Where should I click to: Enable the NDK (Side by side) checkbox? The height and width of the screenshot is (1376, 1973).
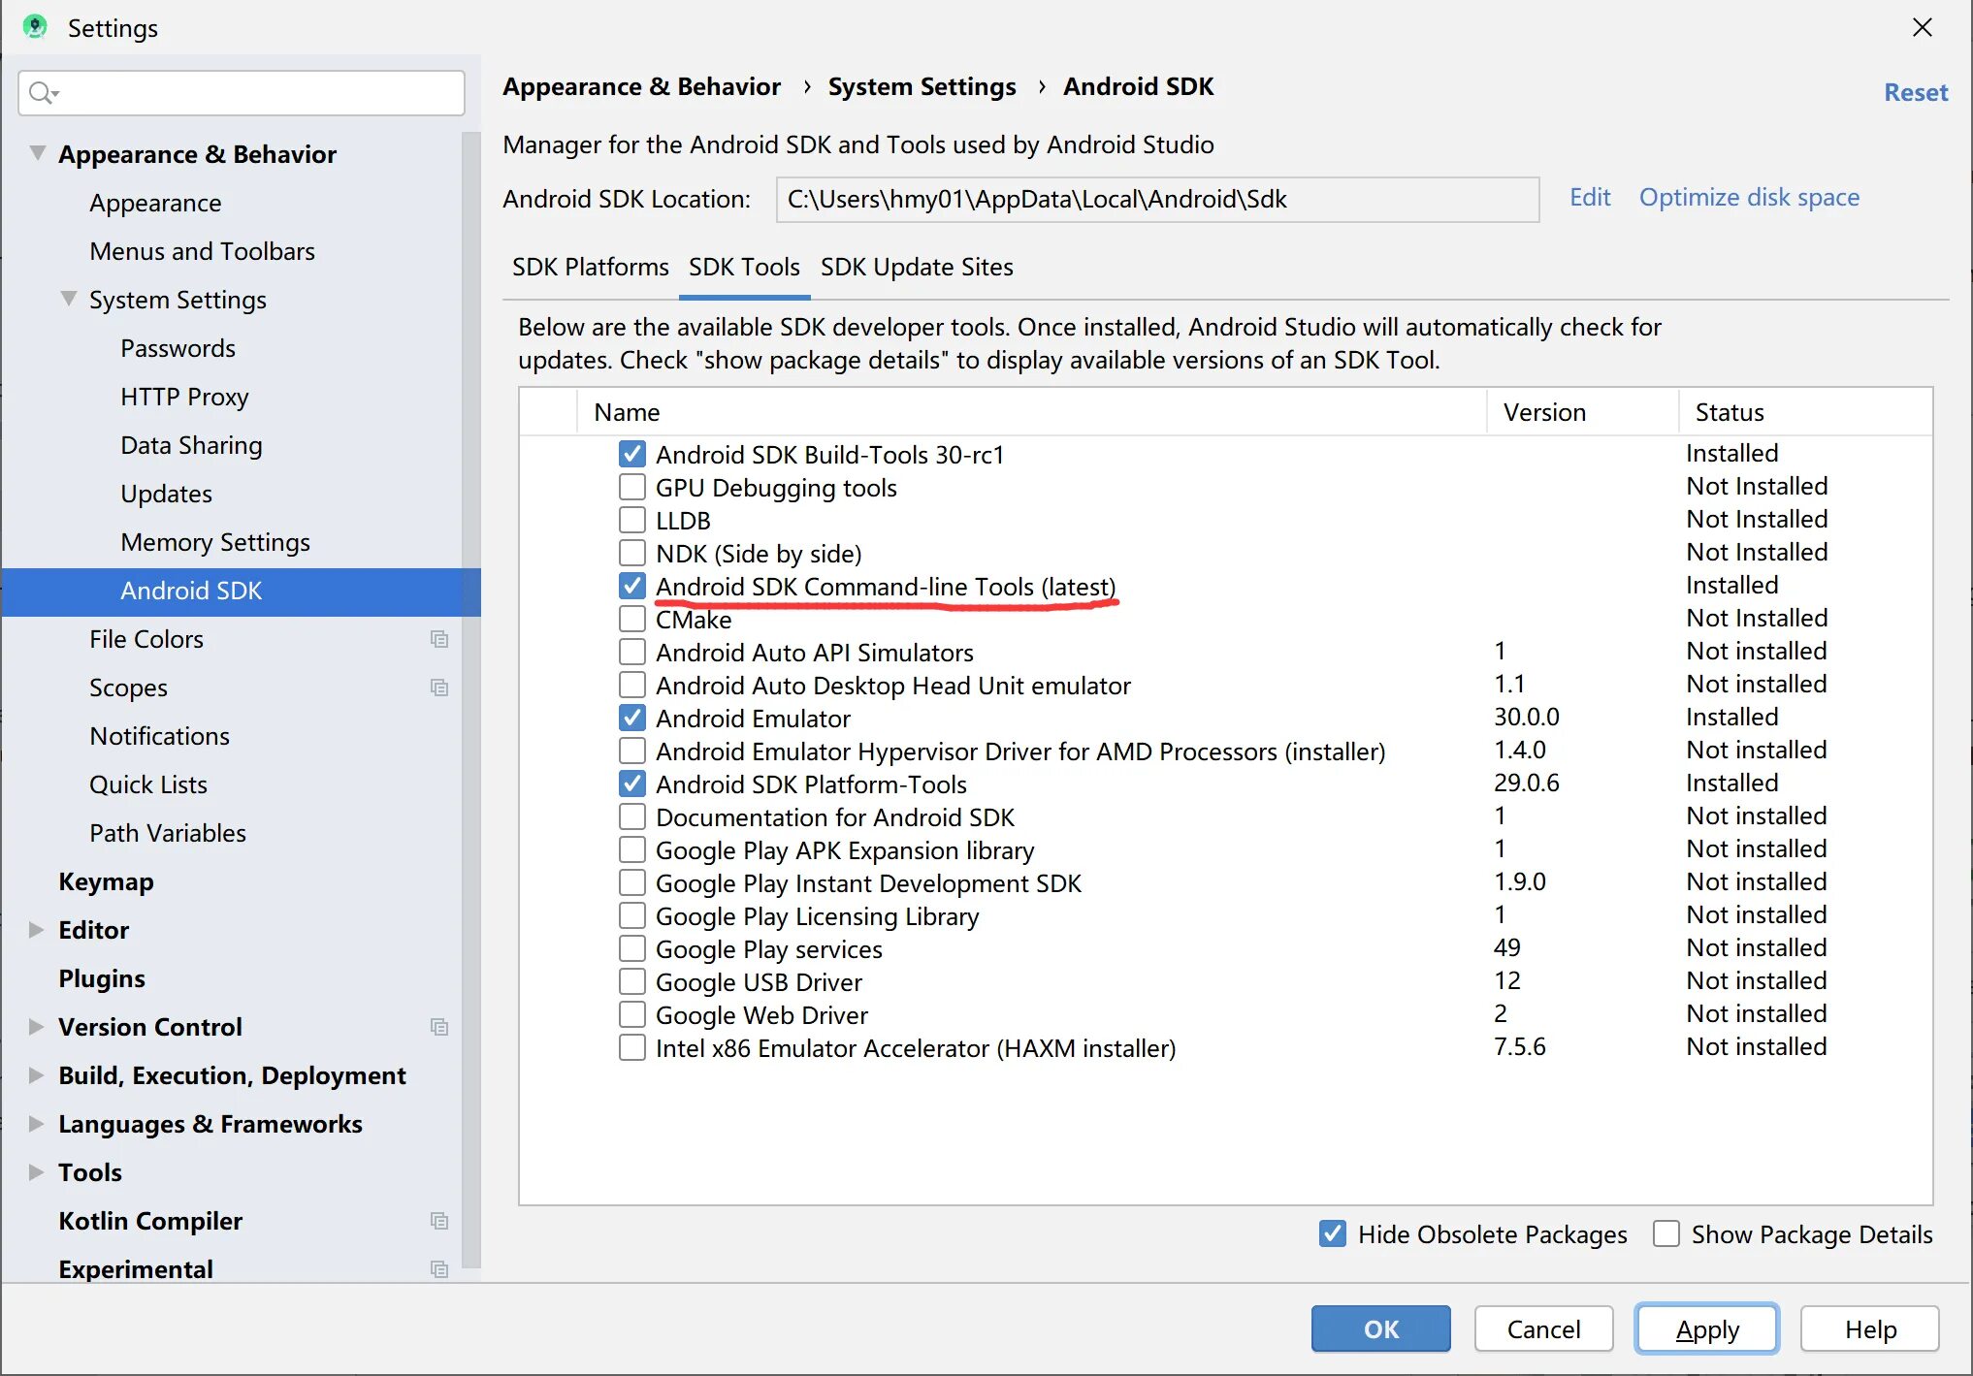(x=632, y=554)
